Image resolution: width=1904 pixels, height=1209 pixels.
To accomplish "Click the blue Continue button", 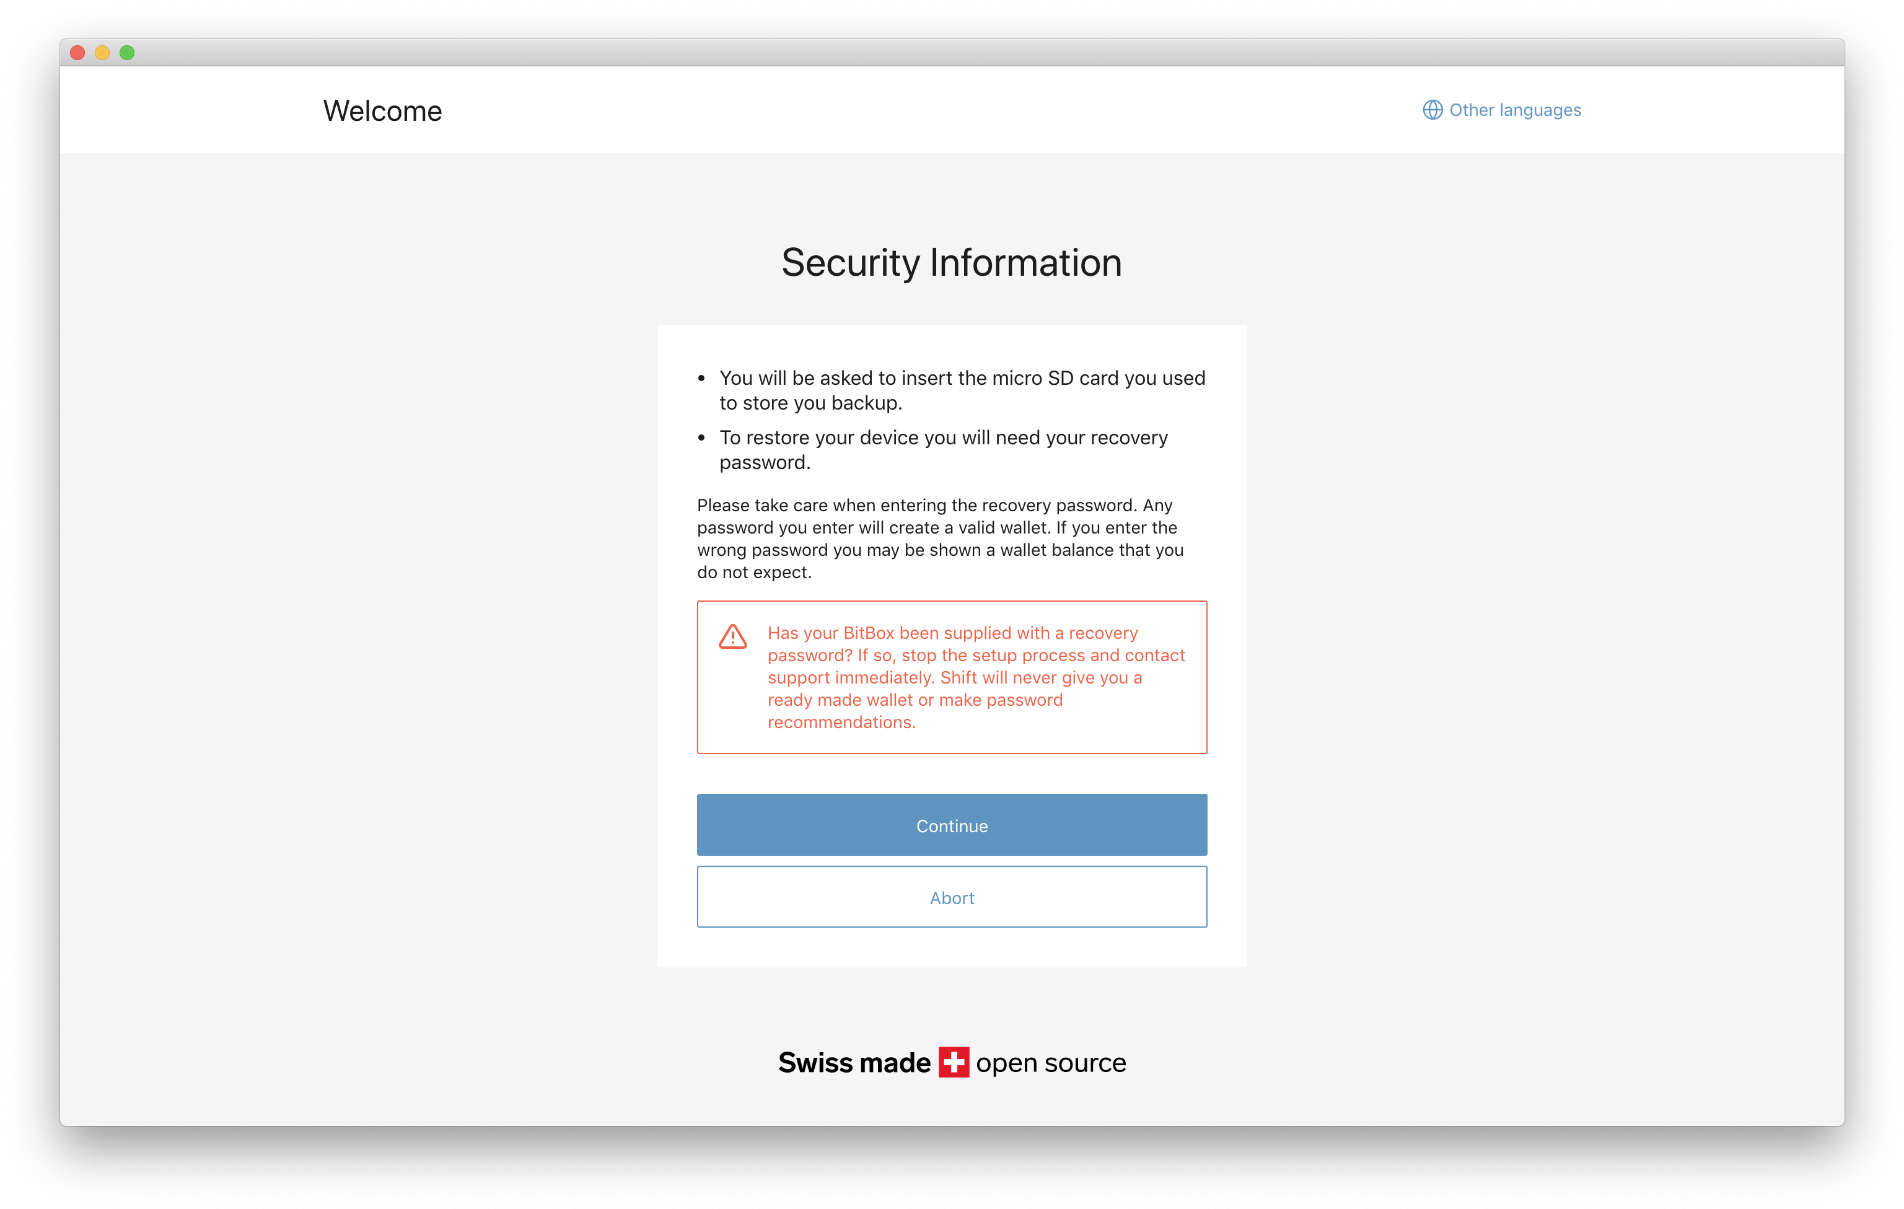I will [951, 825].
